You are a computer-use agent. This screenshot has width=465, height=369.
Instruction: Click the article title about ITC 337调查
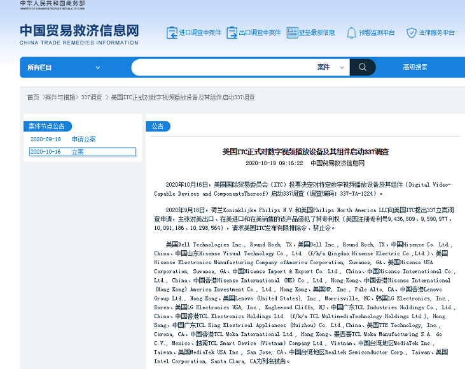click(x=305, y=152)
